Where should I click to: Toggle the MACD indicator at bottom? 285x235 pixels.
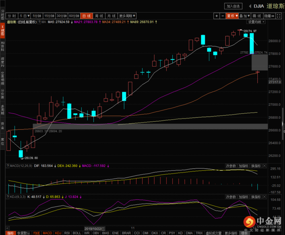click(x=47, y=233)
